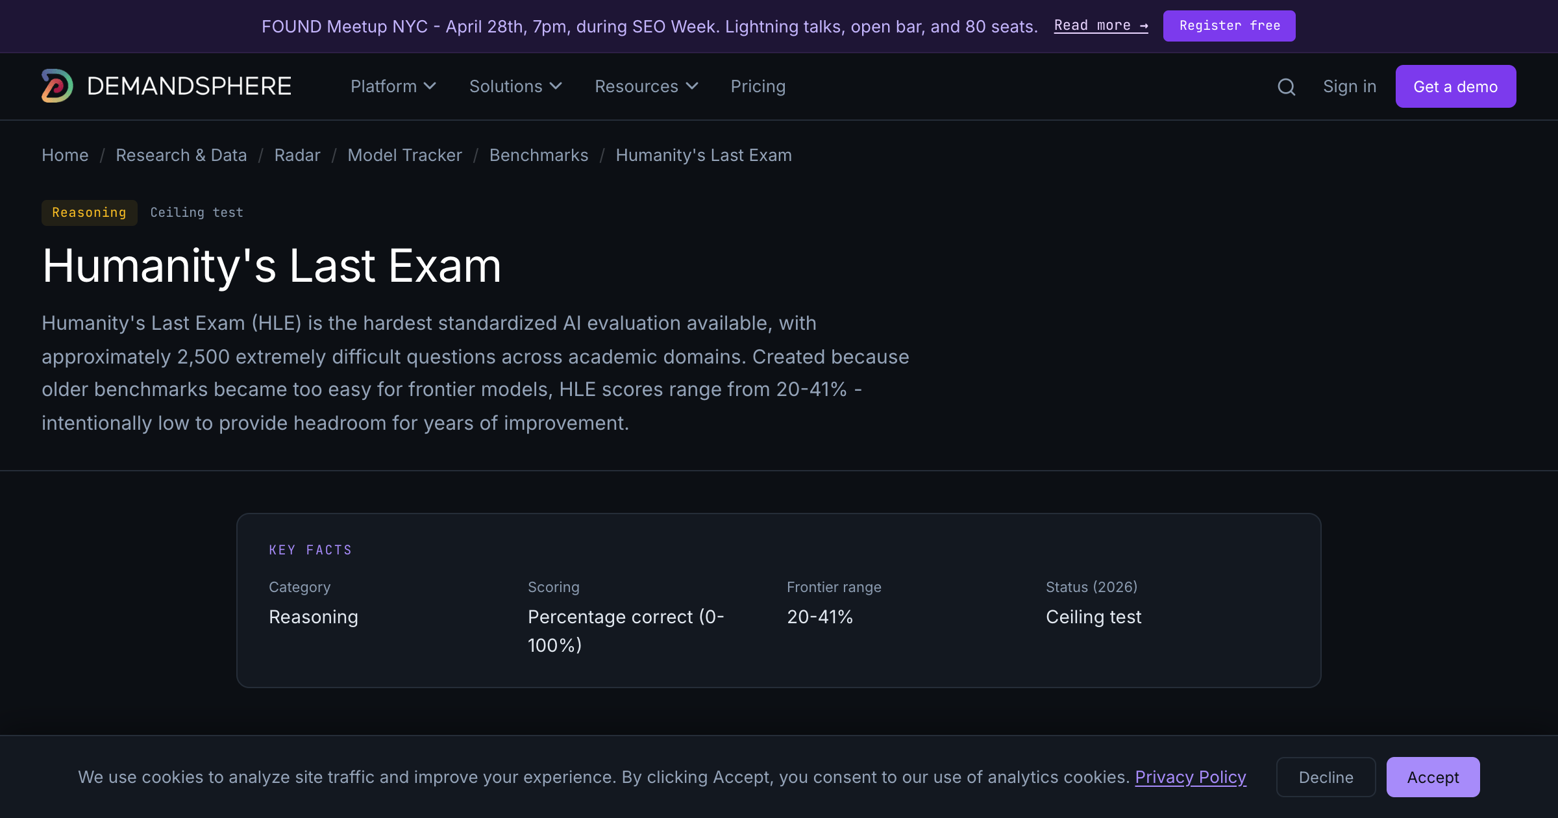Click the Register free button
Screen dimensions: 1558x818
(x=1229, y=26)
